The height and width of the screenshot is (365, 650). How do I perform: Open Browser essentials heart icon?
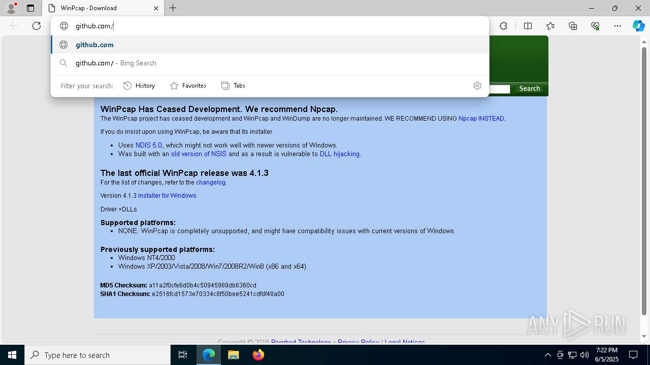(x=595, y=26)
